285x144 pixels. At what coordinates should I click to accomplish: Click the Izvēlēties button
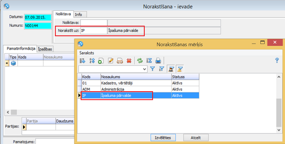click(163, 138)
